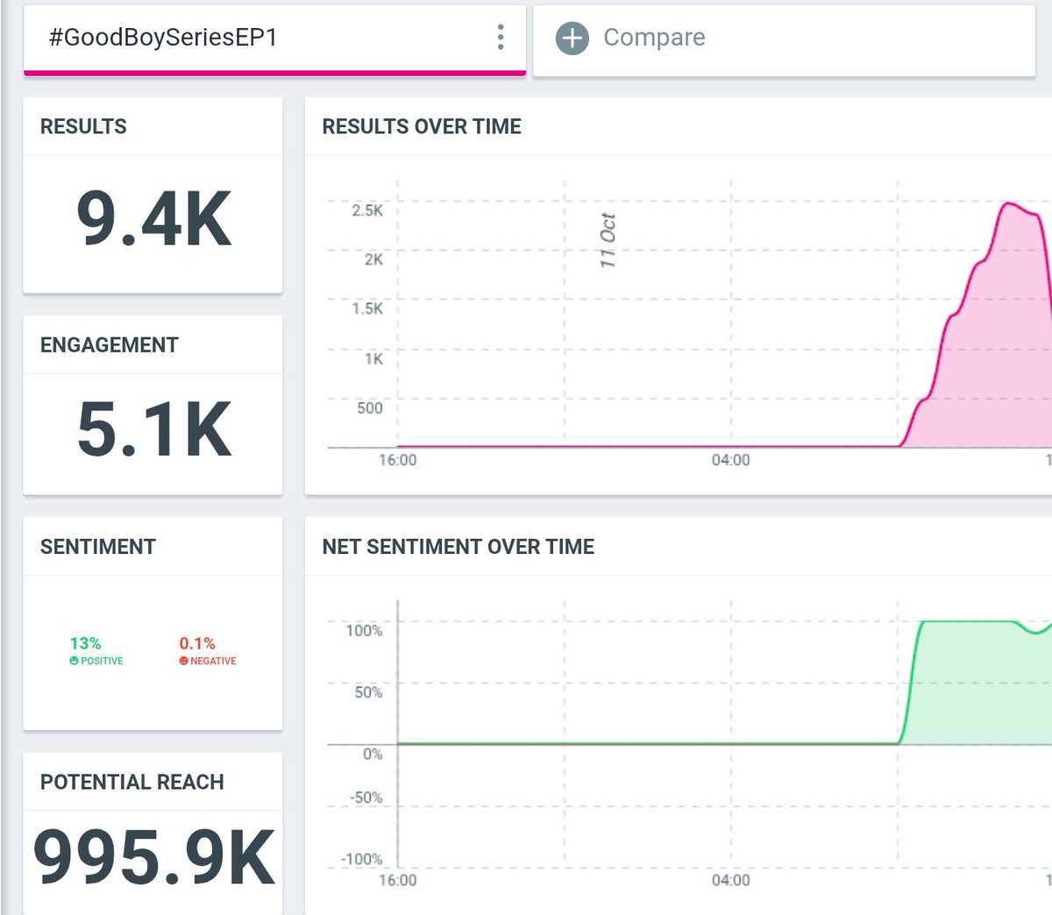1052x915 pixels.
Task: Select the 11 Oct date marker line
Action: pos(565,314)
